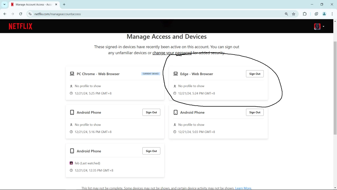This screenshot has width=337, height=190.
Task: Click phone icon of 5:16 PM Android Phone
Action: tap(72, 112)
